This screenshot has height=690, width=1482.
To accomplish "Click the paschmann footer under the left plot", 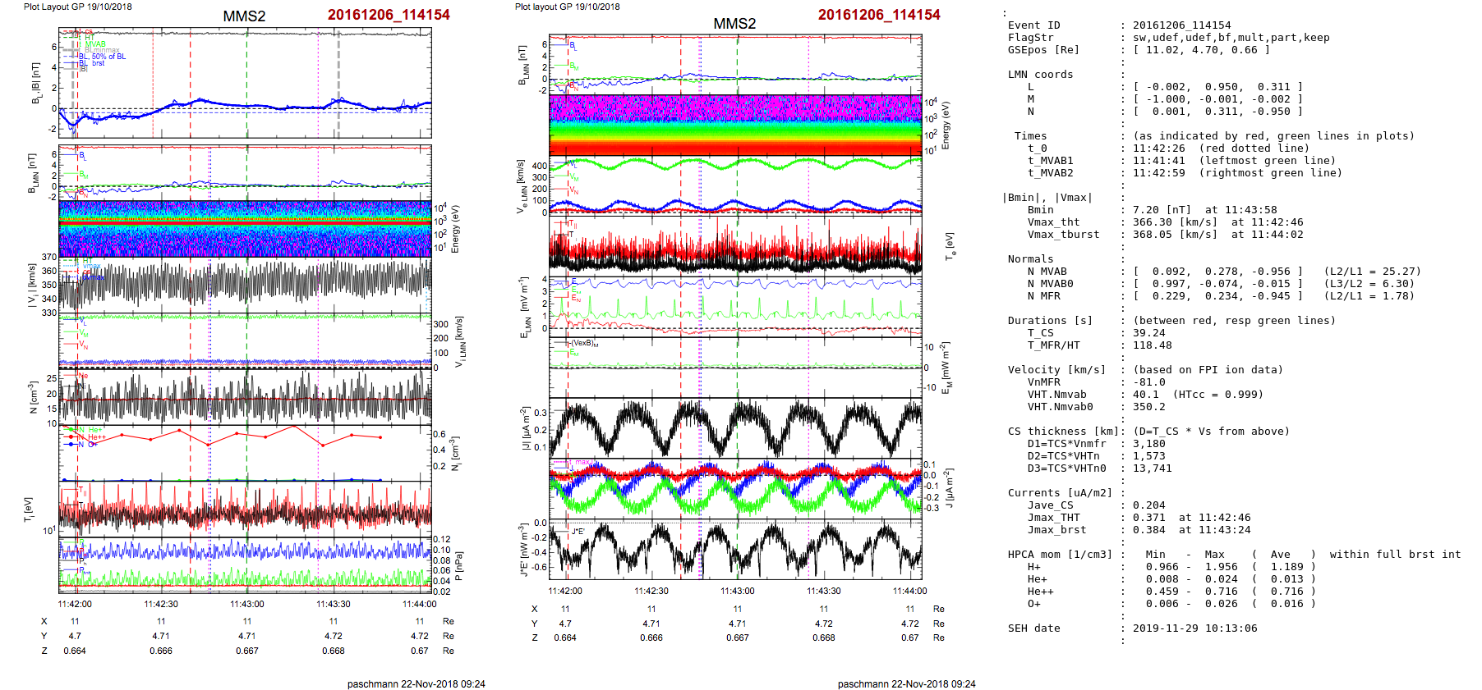I will (x=416, y=683).
